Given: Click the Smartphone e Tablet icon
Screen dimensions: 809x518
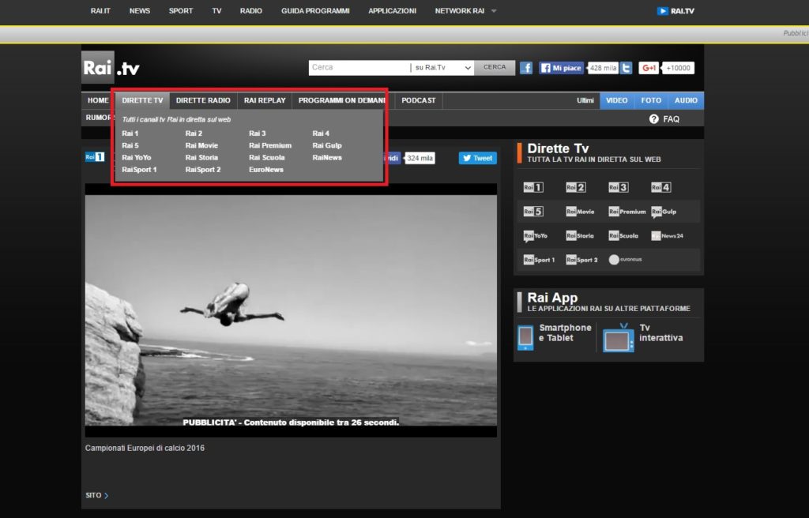Looking at the screenshot, I should point(525,337).
